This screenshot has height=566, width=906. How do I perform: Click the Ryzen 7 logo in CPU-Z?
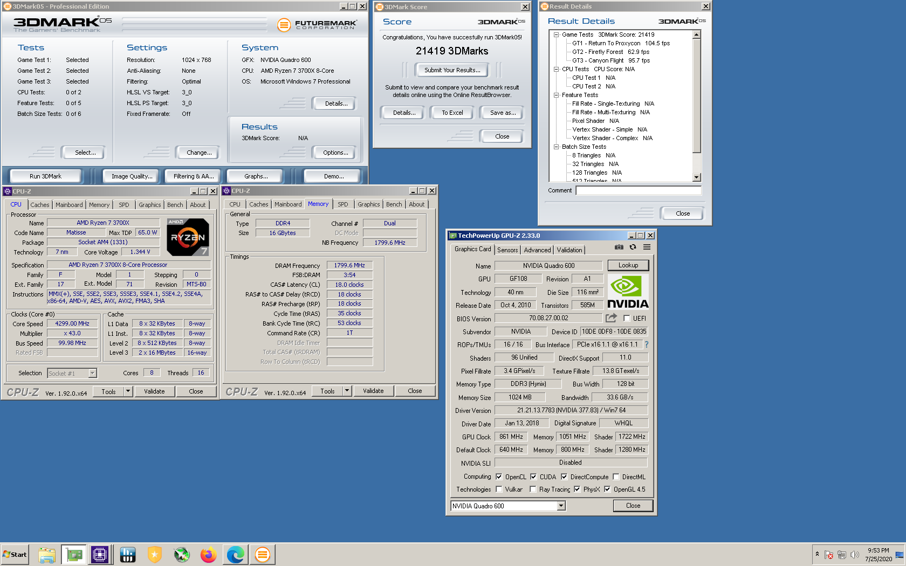(188, 237)
